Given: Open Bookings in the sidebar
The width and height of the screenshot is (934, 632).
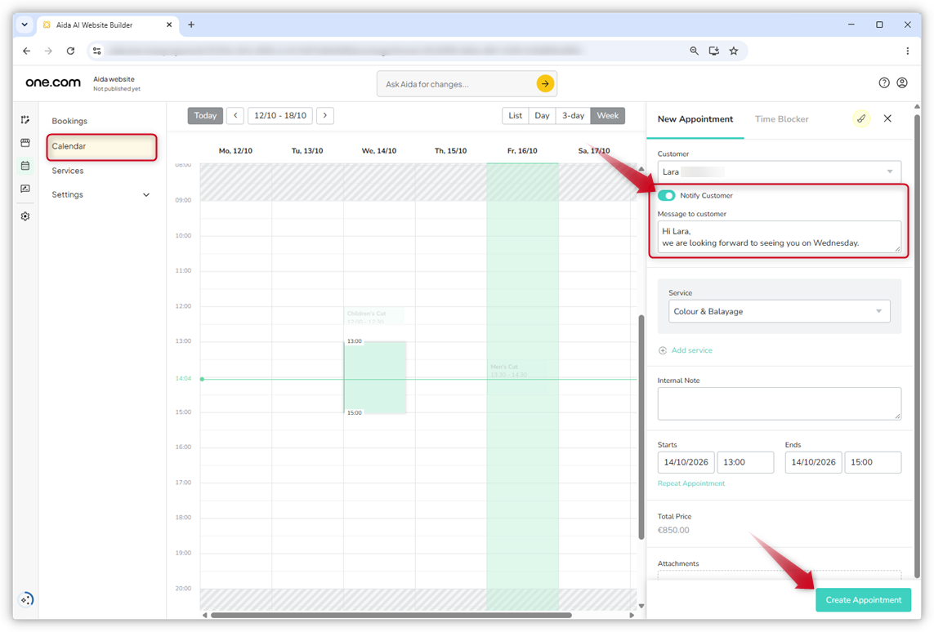Looking at the screenshot, I should (x=69, y=122).
